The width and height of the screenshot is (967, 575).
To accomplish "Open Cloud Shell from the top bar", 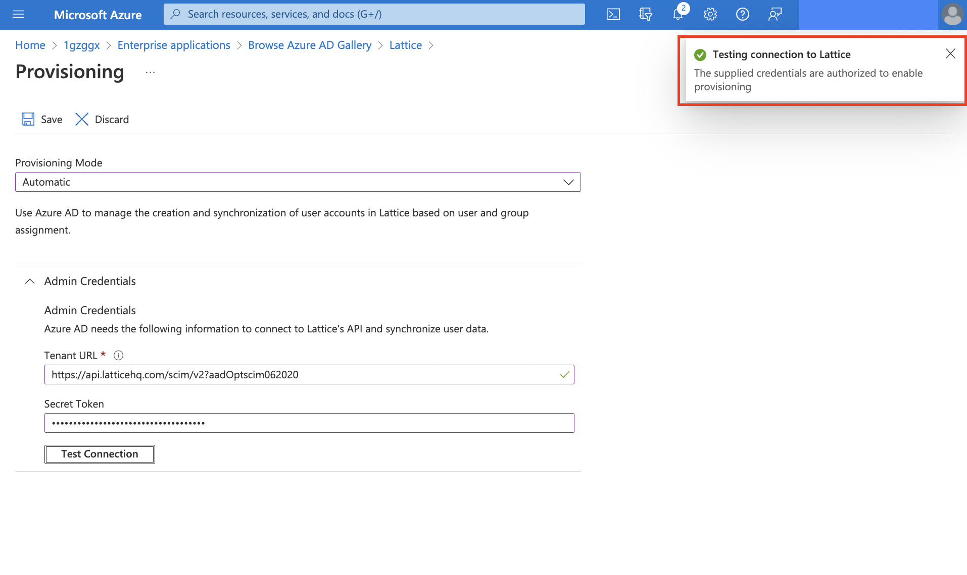I will click(613, 15).
